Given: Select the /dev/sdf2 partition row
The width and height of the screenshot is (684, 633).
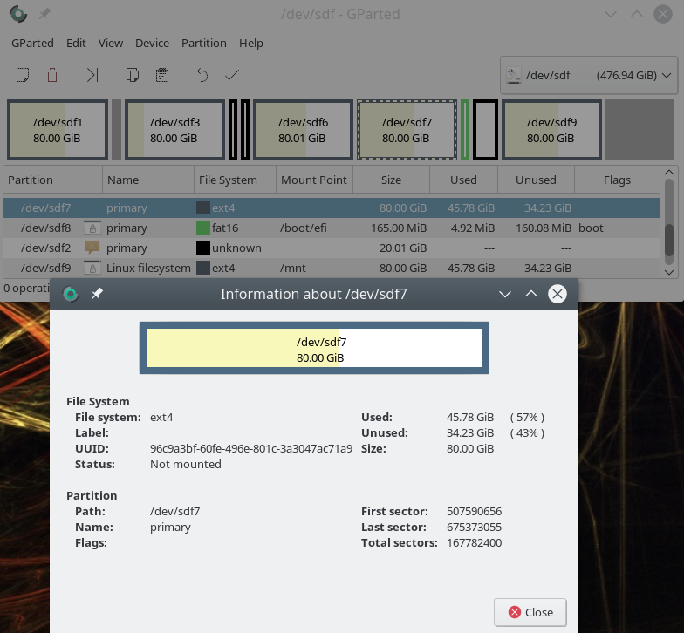Looking at the screenshot, I should 332,248.
